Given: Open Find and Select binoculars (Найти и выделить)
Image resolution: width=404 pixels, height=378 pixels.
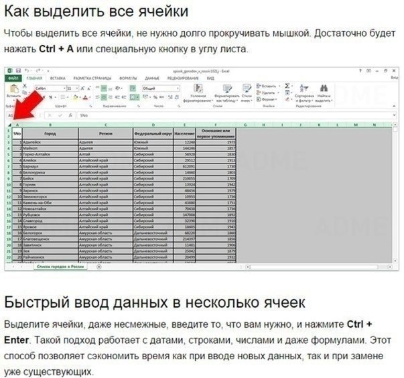Looking at the screenshot, I should pyautogui.click(x=324, y=93).
